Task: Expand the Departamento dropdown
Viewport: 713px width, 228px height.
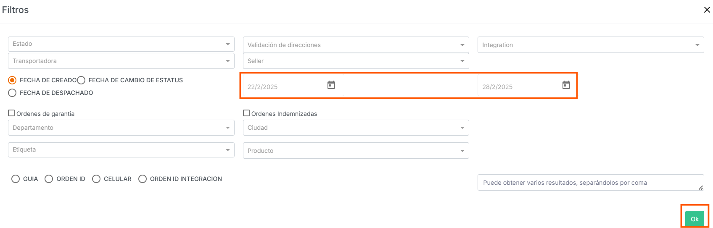Action: [121, 128]
